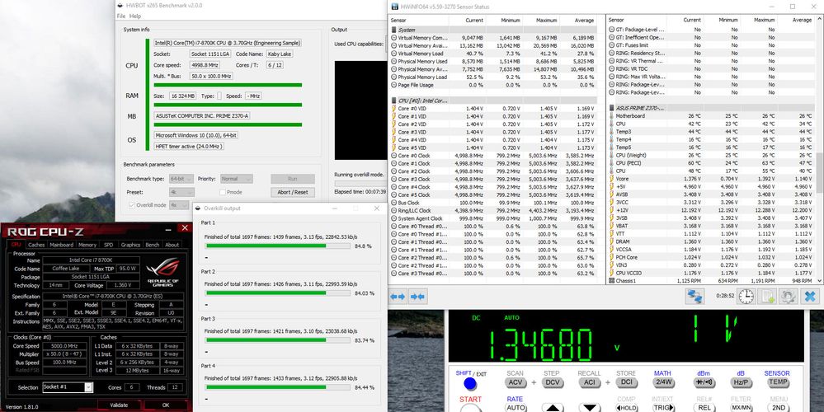824x412 pixels.
Task: Click the DCV button on multimeter
Action: [x=553, y=382]
